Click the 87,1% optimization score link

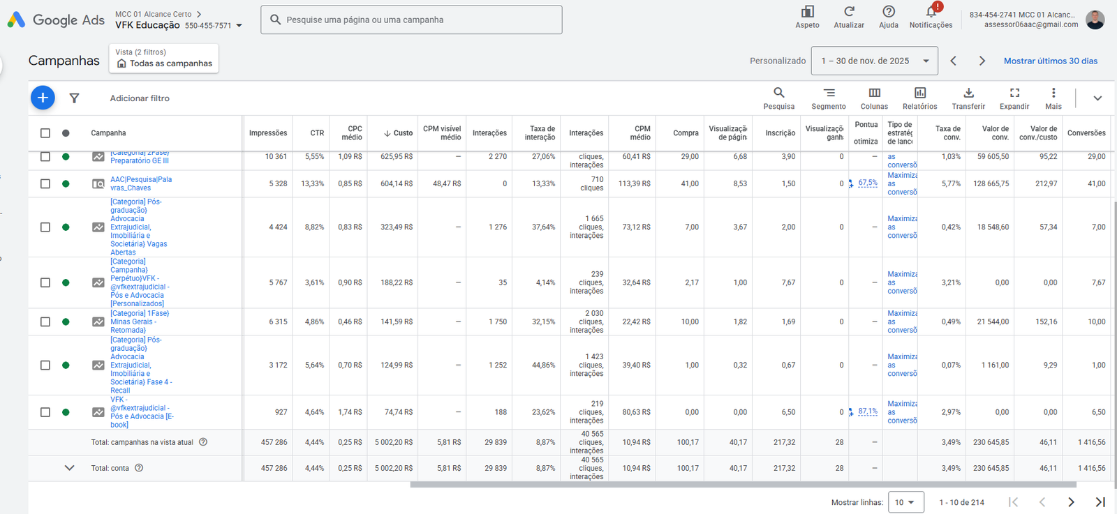pyautogui.click(x=868, y=411)
